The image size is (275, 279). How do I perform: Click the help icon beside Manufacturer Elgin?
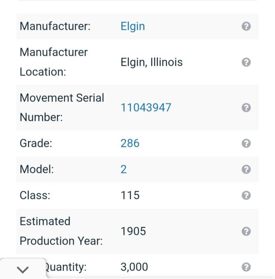pyautogui.click(x=246, y=26)
